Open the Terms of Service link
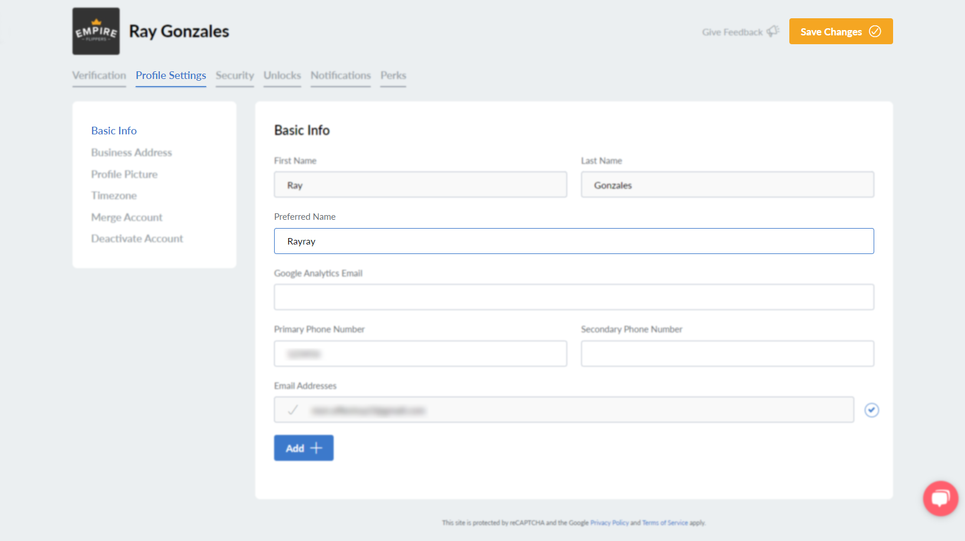The image size is (965, 541). point(664,523)
